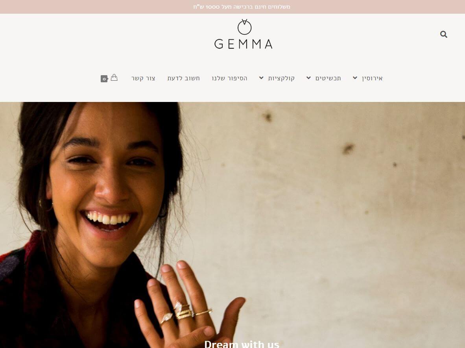Open the חשוב לדעת page
The width and height of the screenshot is (465, 348).
[184, 78]
